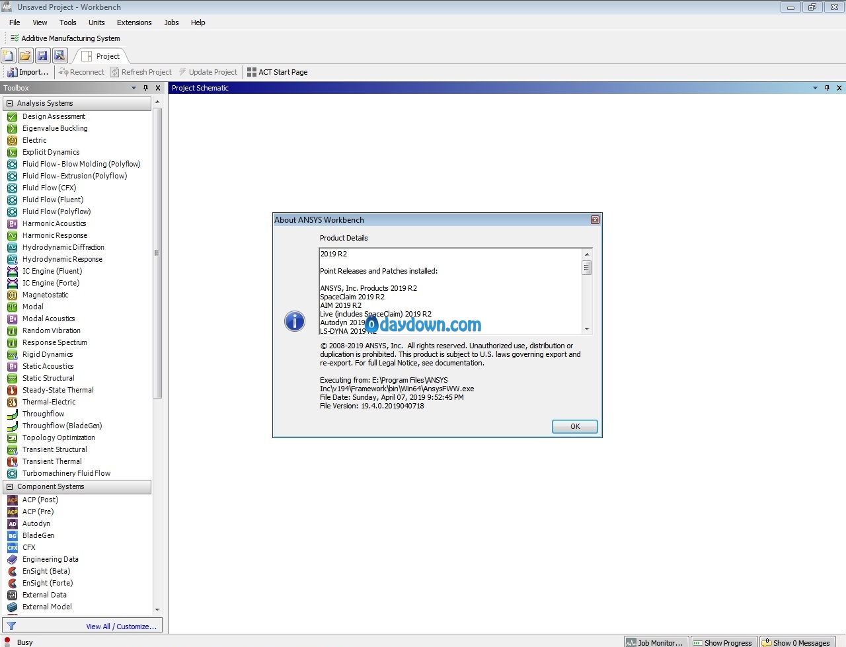Select the Static Structural icon
The height and width of the screenshot is (647, 846).
coord(12,378)
